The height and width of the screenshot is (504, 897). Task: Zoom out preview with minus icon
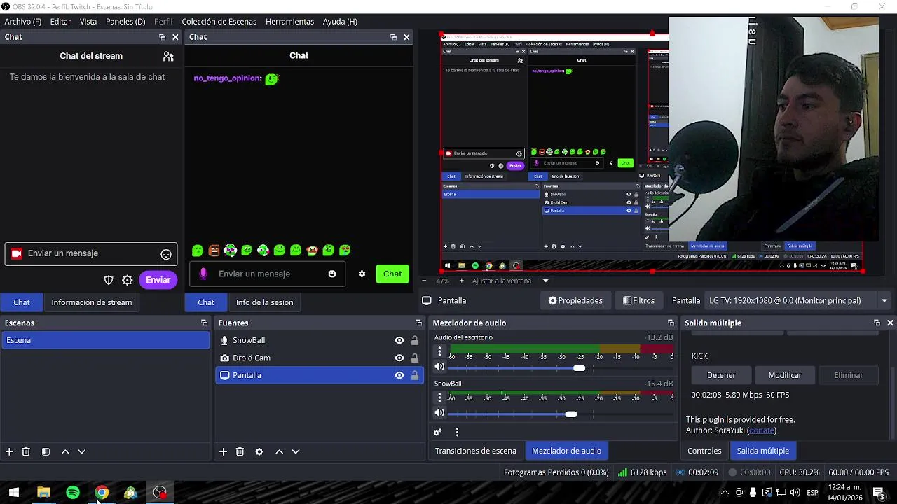click(424, 281)
